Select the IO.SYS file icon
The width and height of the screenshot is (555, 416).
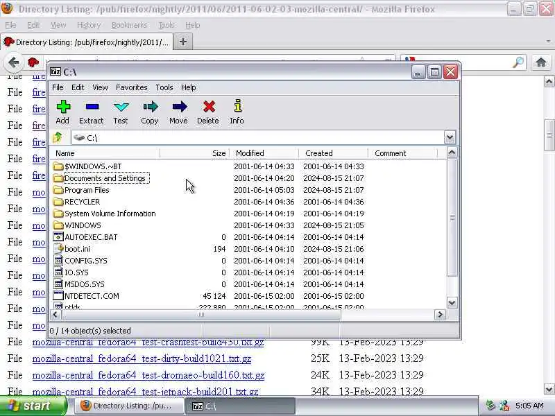pyautogui.click(x=58, y=272)
